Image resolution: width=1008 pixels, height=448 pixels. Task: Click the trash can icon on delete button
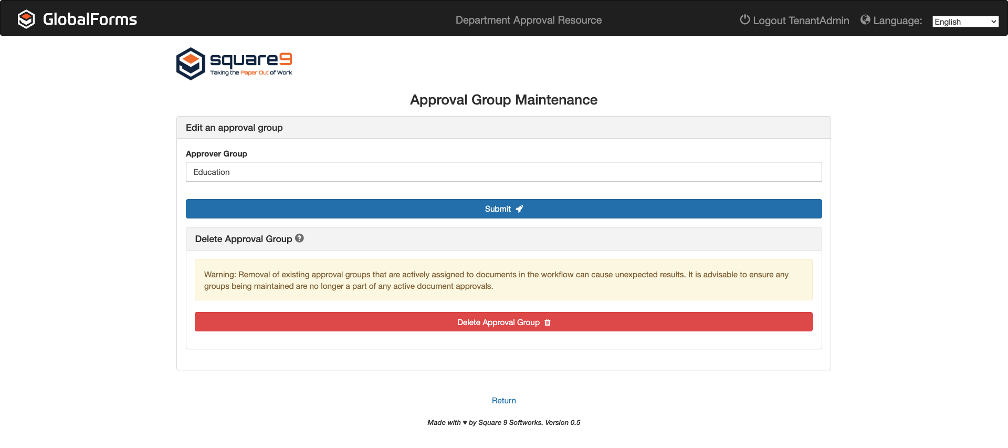(548, 322)
